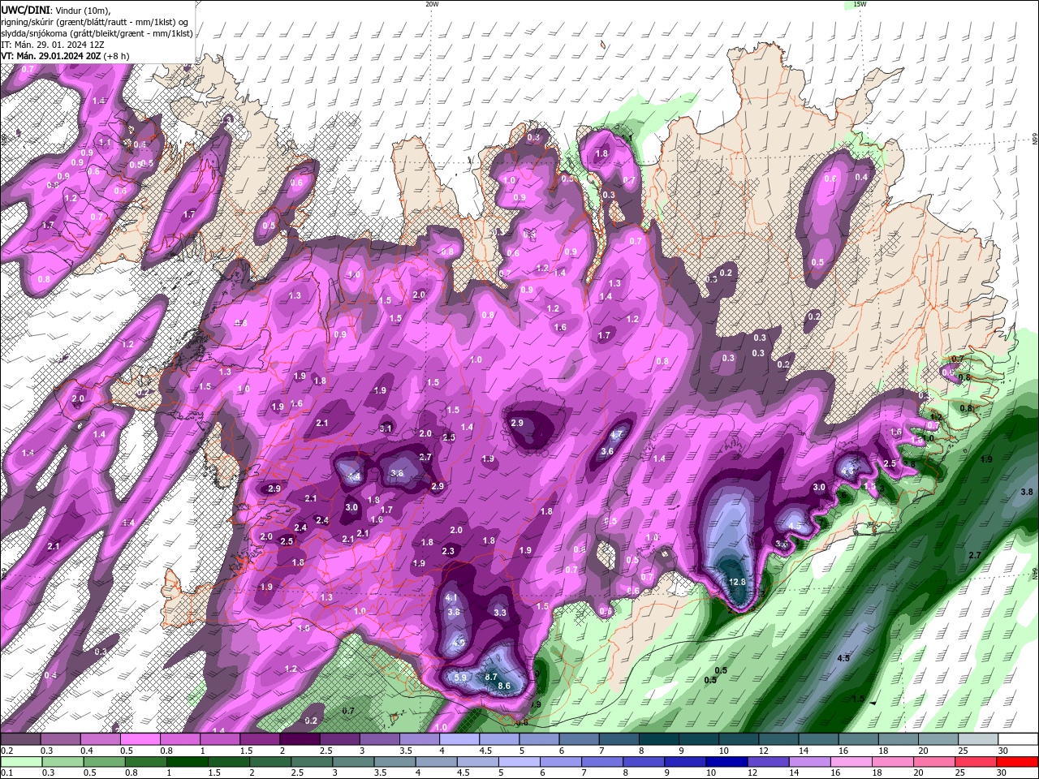Image resolution: width=1039 pixels, height=779 pixels.
Task: Click the '(+8 h)' forecast offset text
Action: (117, 56)
